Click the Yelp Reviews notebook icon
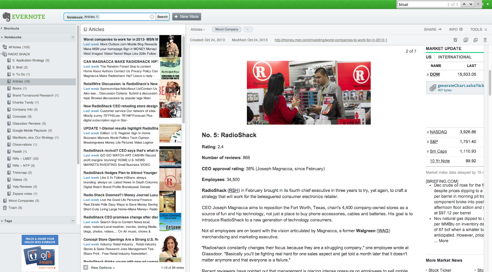Viewport: 492px width, 272px height. [9, 187]
